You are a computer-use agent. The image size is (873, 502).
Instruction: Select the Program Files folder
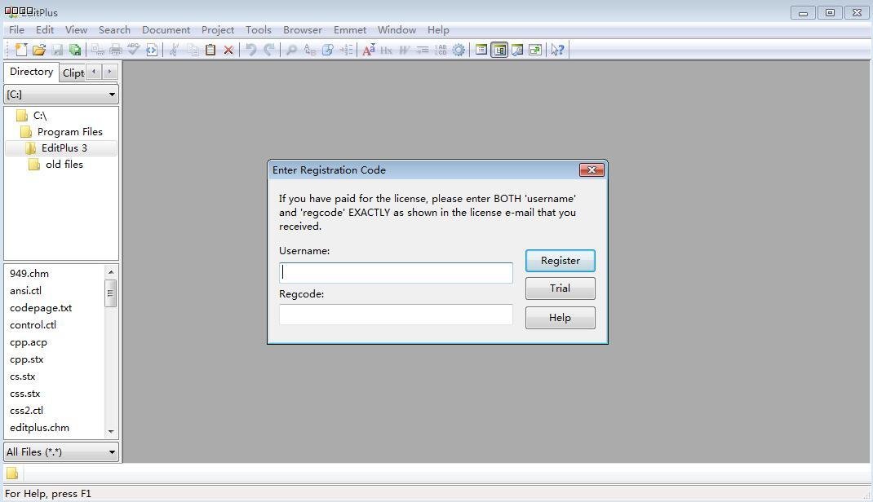(x=69, y=132)
